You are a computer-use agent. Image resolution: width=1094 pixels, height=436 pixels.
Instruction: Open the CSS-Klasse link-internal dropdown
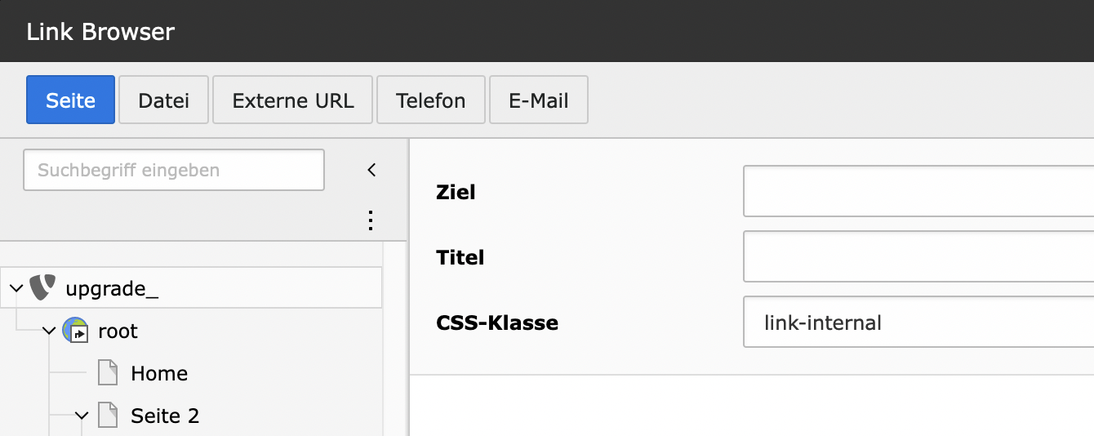point(918,323)
